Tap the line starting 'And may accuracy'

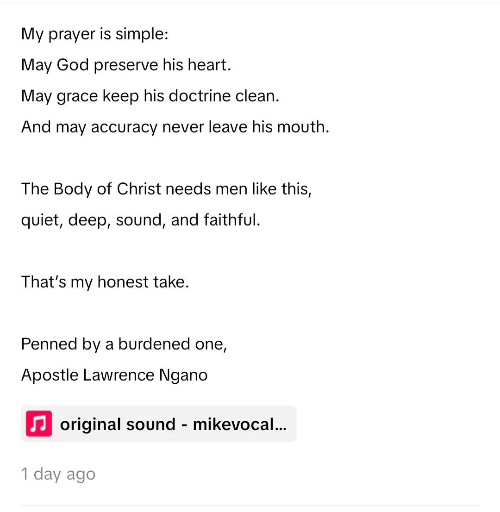tap(175, 127)
